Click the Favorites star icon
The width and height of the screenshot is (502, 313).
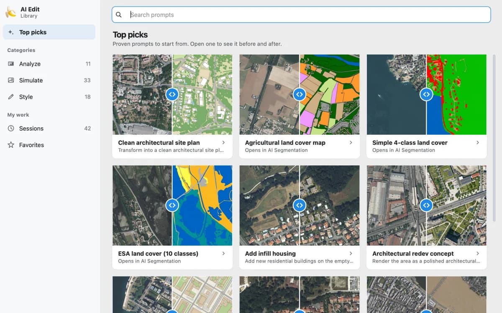tap(11, 145)
